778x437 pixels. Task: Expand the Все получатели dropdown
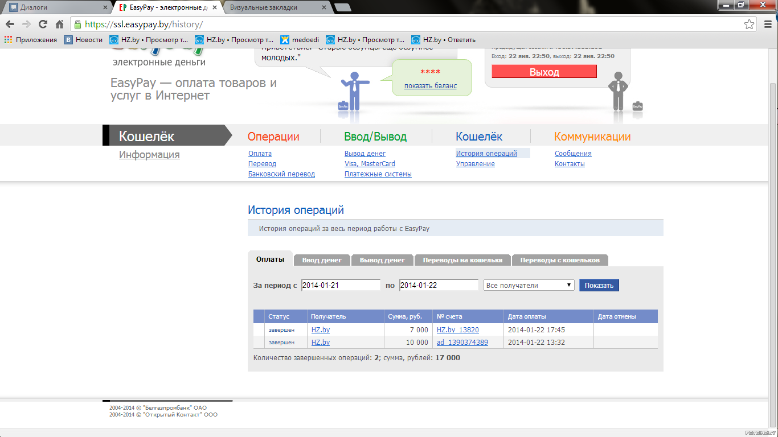point(529,285)
